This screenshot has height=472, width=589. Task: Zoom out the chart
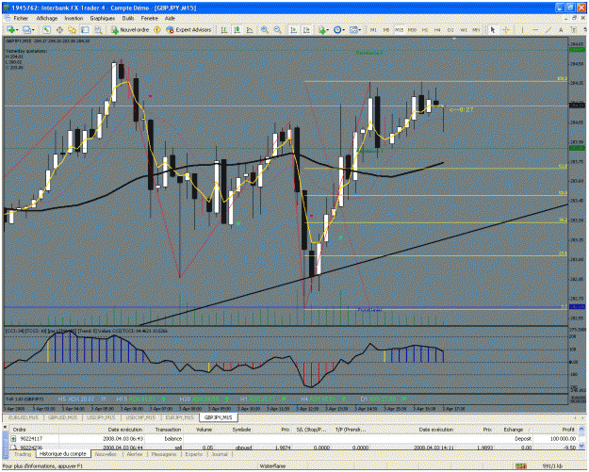[x=278, y=29]
